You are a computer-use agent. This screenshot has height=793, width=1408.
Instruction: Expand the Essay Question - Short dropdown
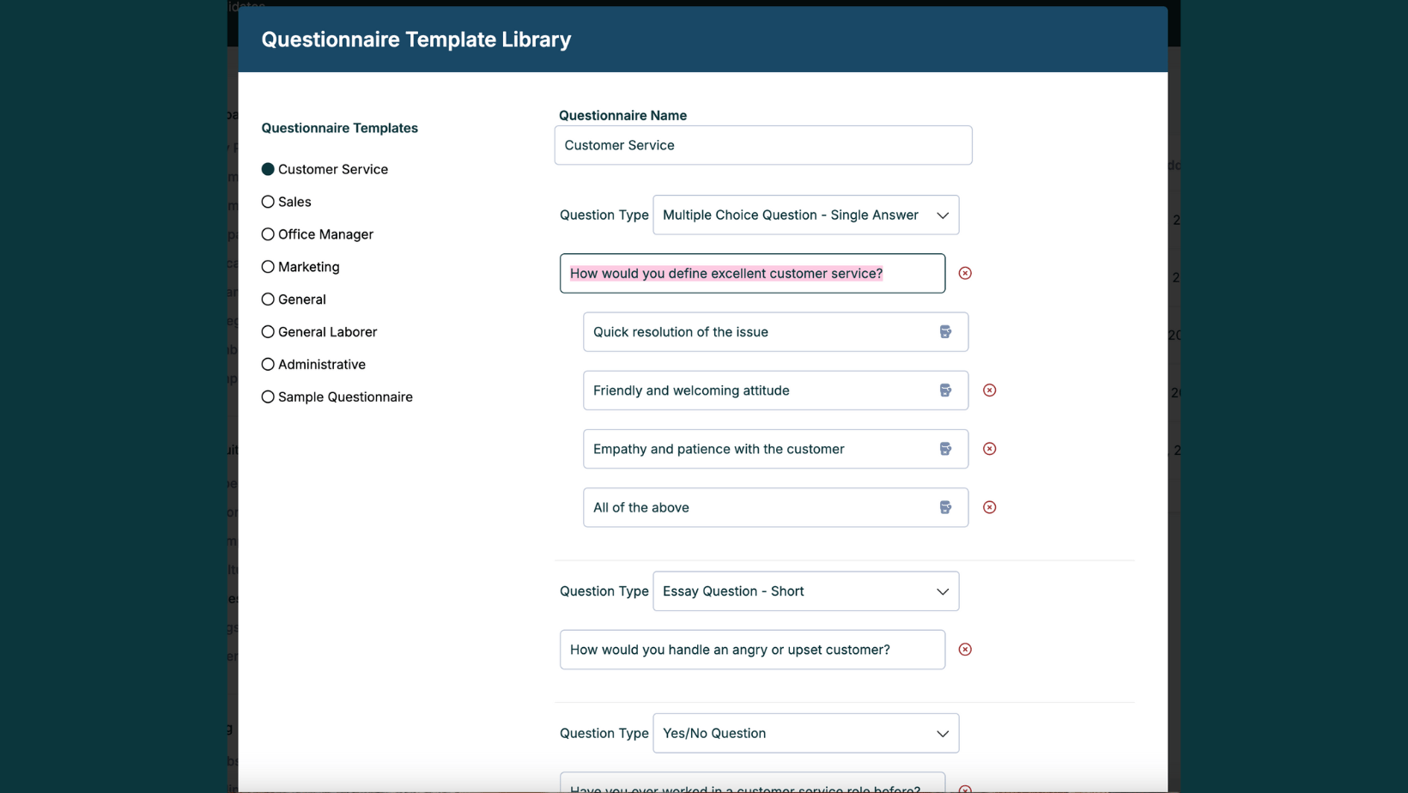click(x=805, y=591)
